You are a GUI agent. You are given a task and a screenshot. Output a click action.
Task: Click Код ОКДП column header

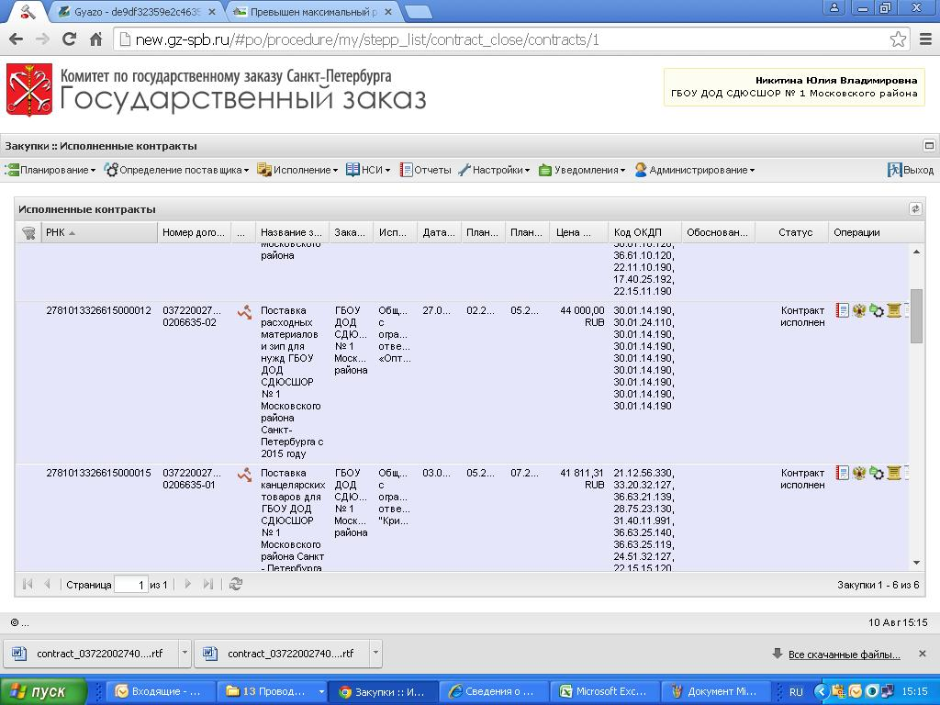click(645, 232)
